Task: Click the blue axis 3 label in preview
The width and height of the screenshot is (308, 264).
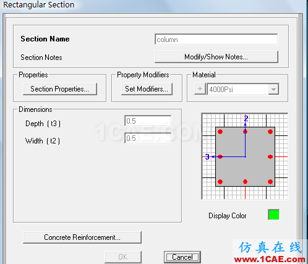Action: point(207,157)
